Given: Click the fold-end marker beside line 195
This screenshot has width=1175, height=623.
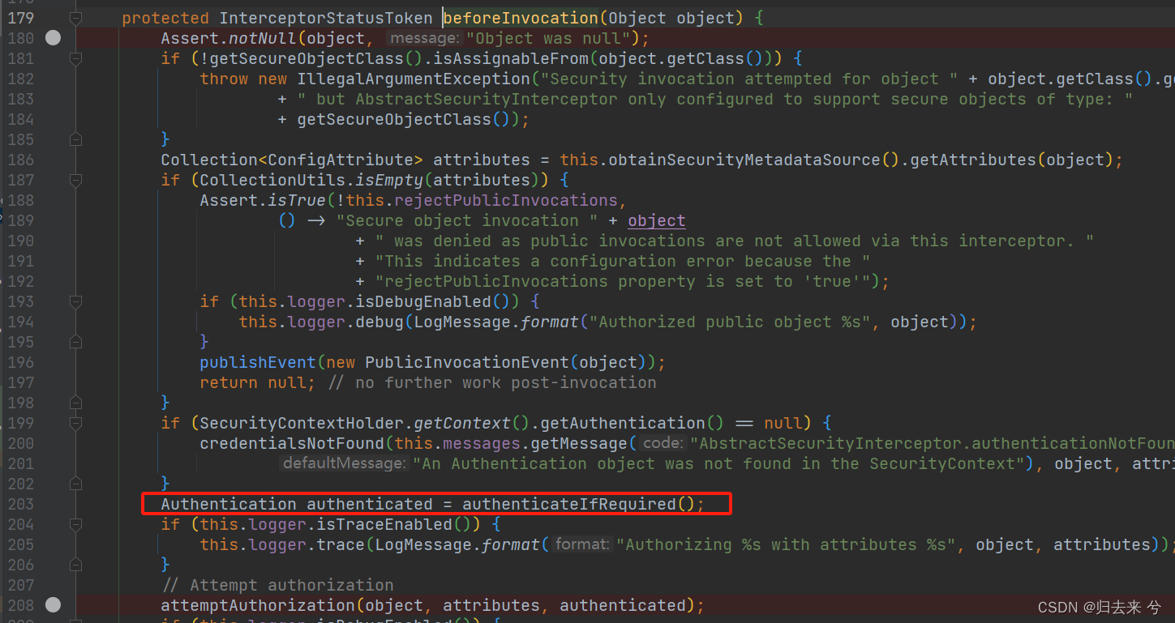Looking at the screenshot, I should (75, 342).
